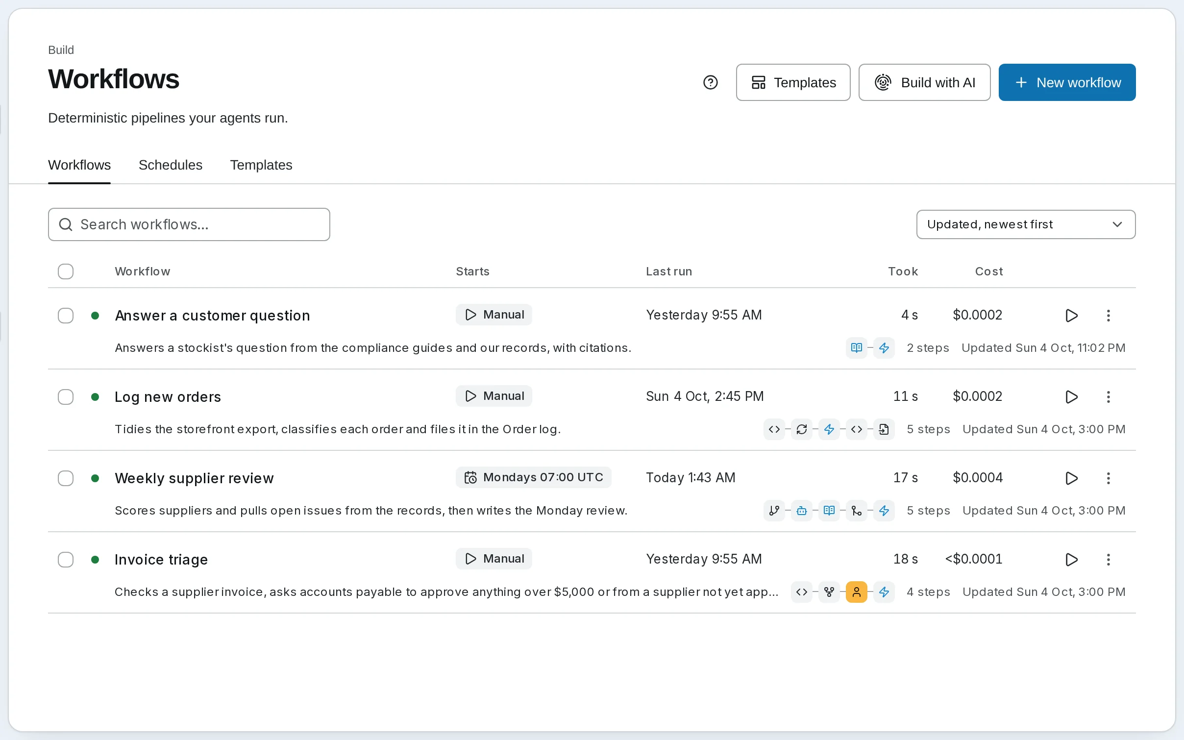This screenshot has height=740, width=1184.
Task: Click the first code step icon in Log new orders
Action: coord(774,429)
